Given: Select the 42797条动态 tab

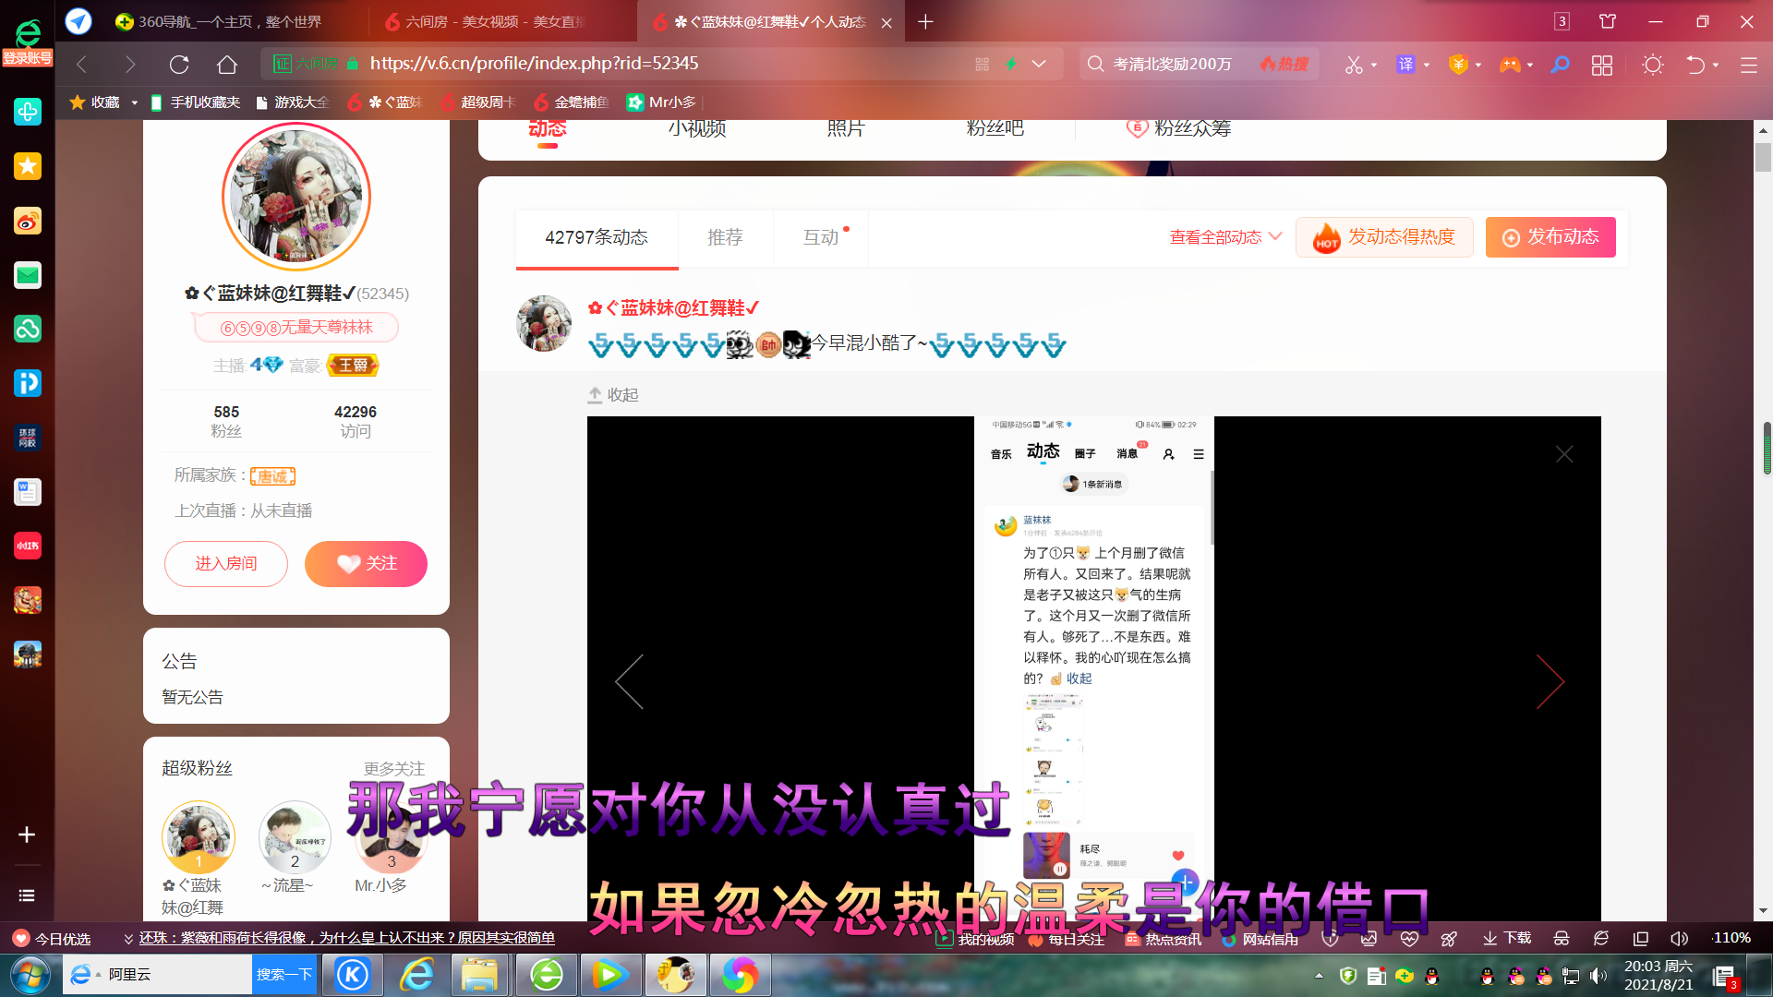Looking at the screenshot, I should [x=597, y=238].
